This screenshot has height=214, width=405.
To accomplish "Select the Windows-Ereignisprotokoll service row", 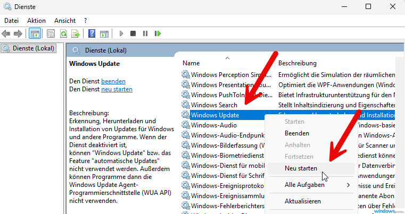I will 223,185.
